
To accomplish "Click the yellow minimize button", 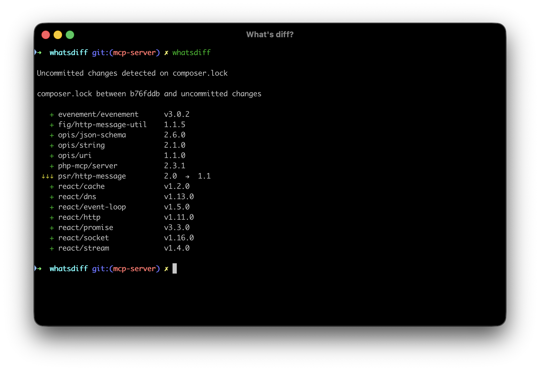I will tap(58, 35).
